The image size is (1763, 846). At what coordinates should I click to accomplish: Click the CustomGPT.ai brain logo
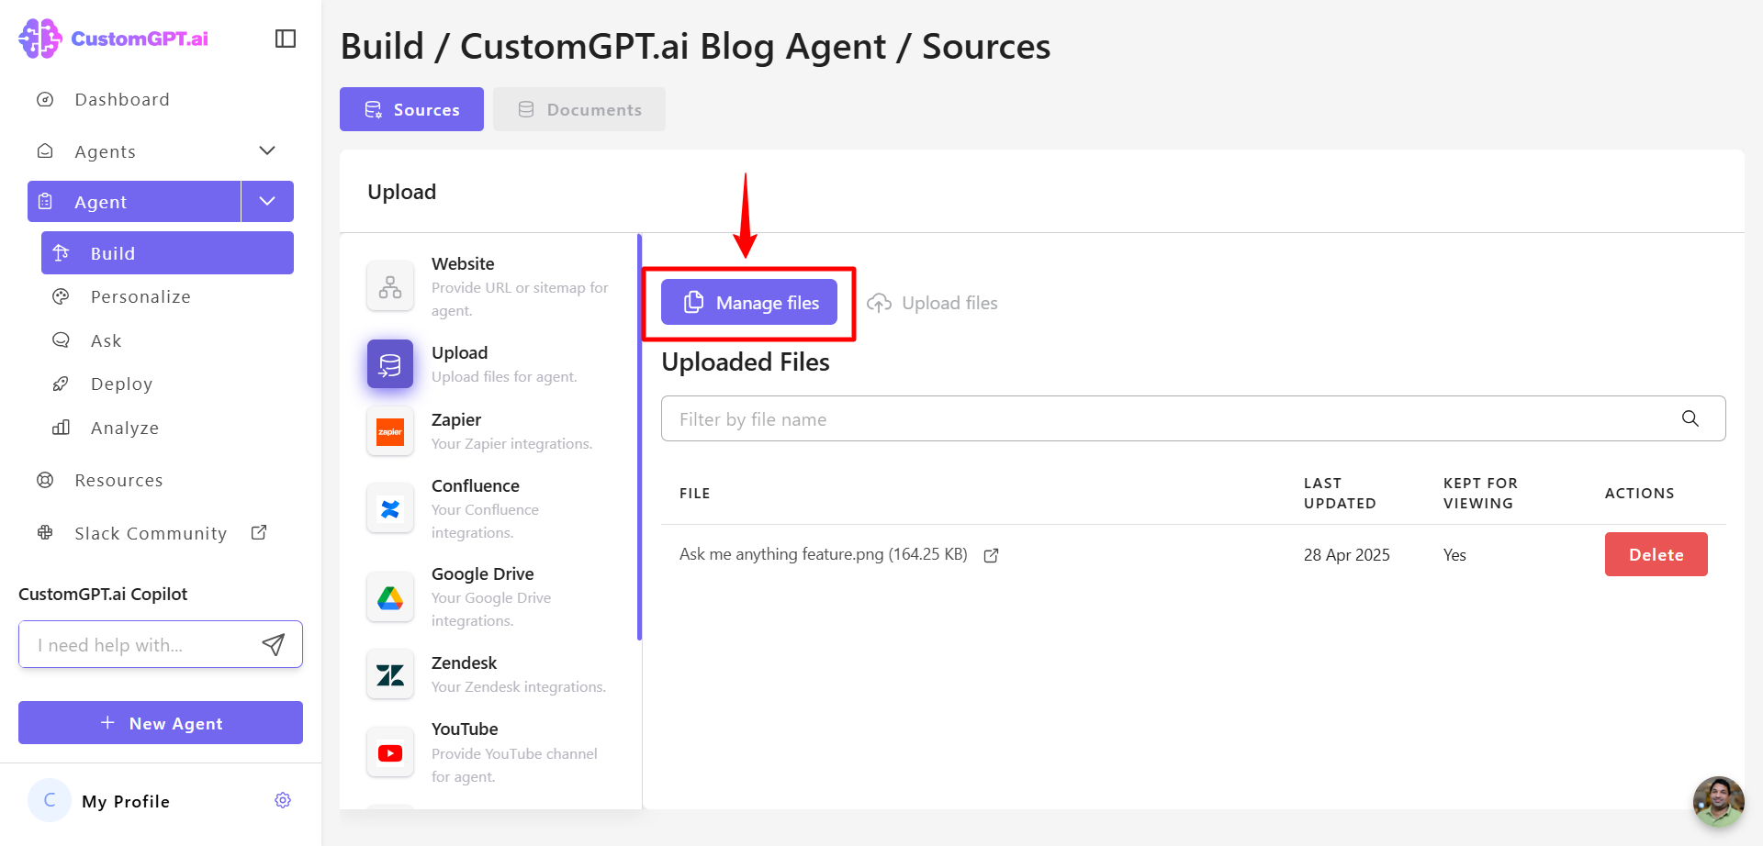point(39,39)
